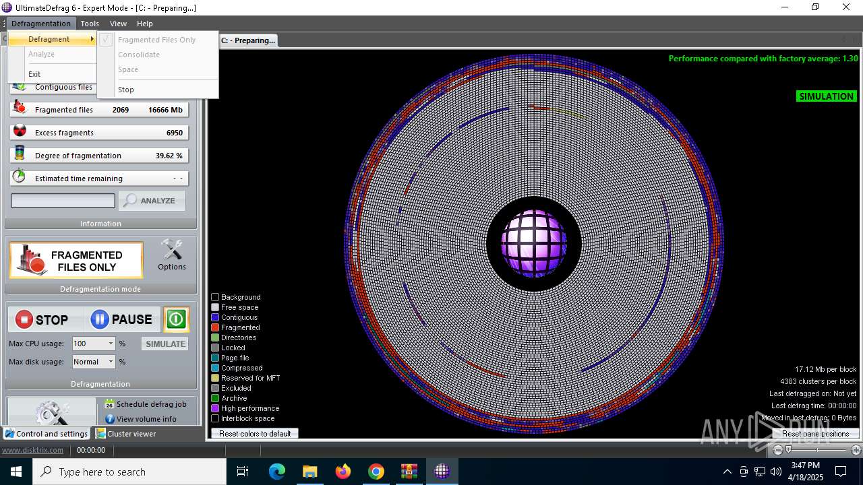Open the View menu
863x485 pixels.
[118, 24]
